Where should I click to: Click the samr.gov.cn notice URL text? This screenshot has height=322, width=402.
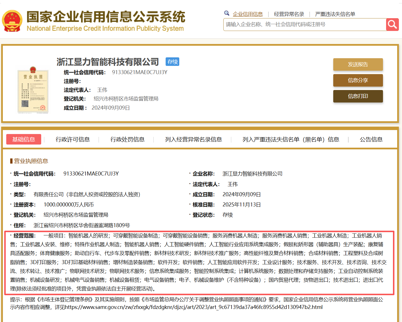[x=194, y=307]
